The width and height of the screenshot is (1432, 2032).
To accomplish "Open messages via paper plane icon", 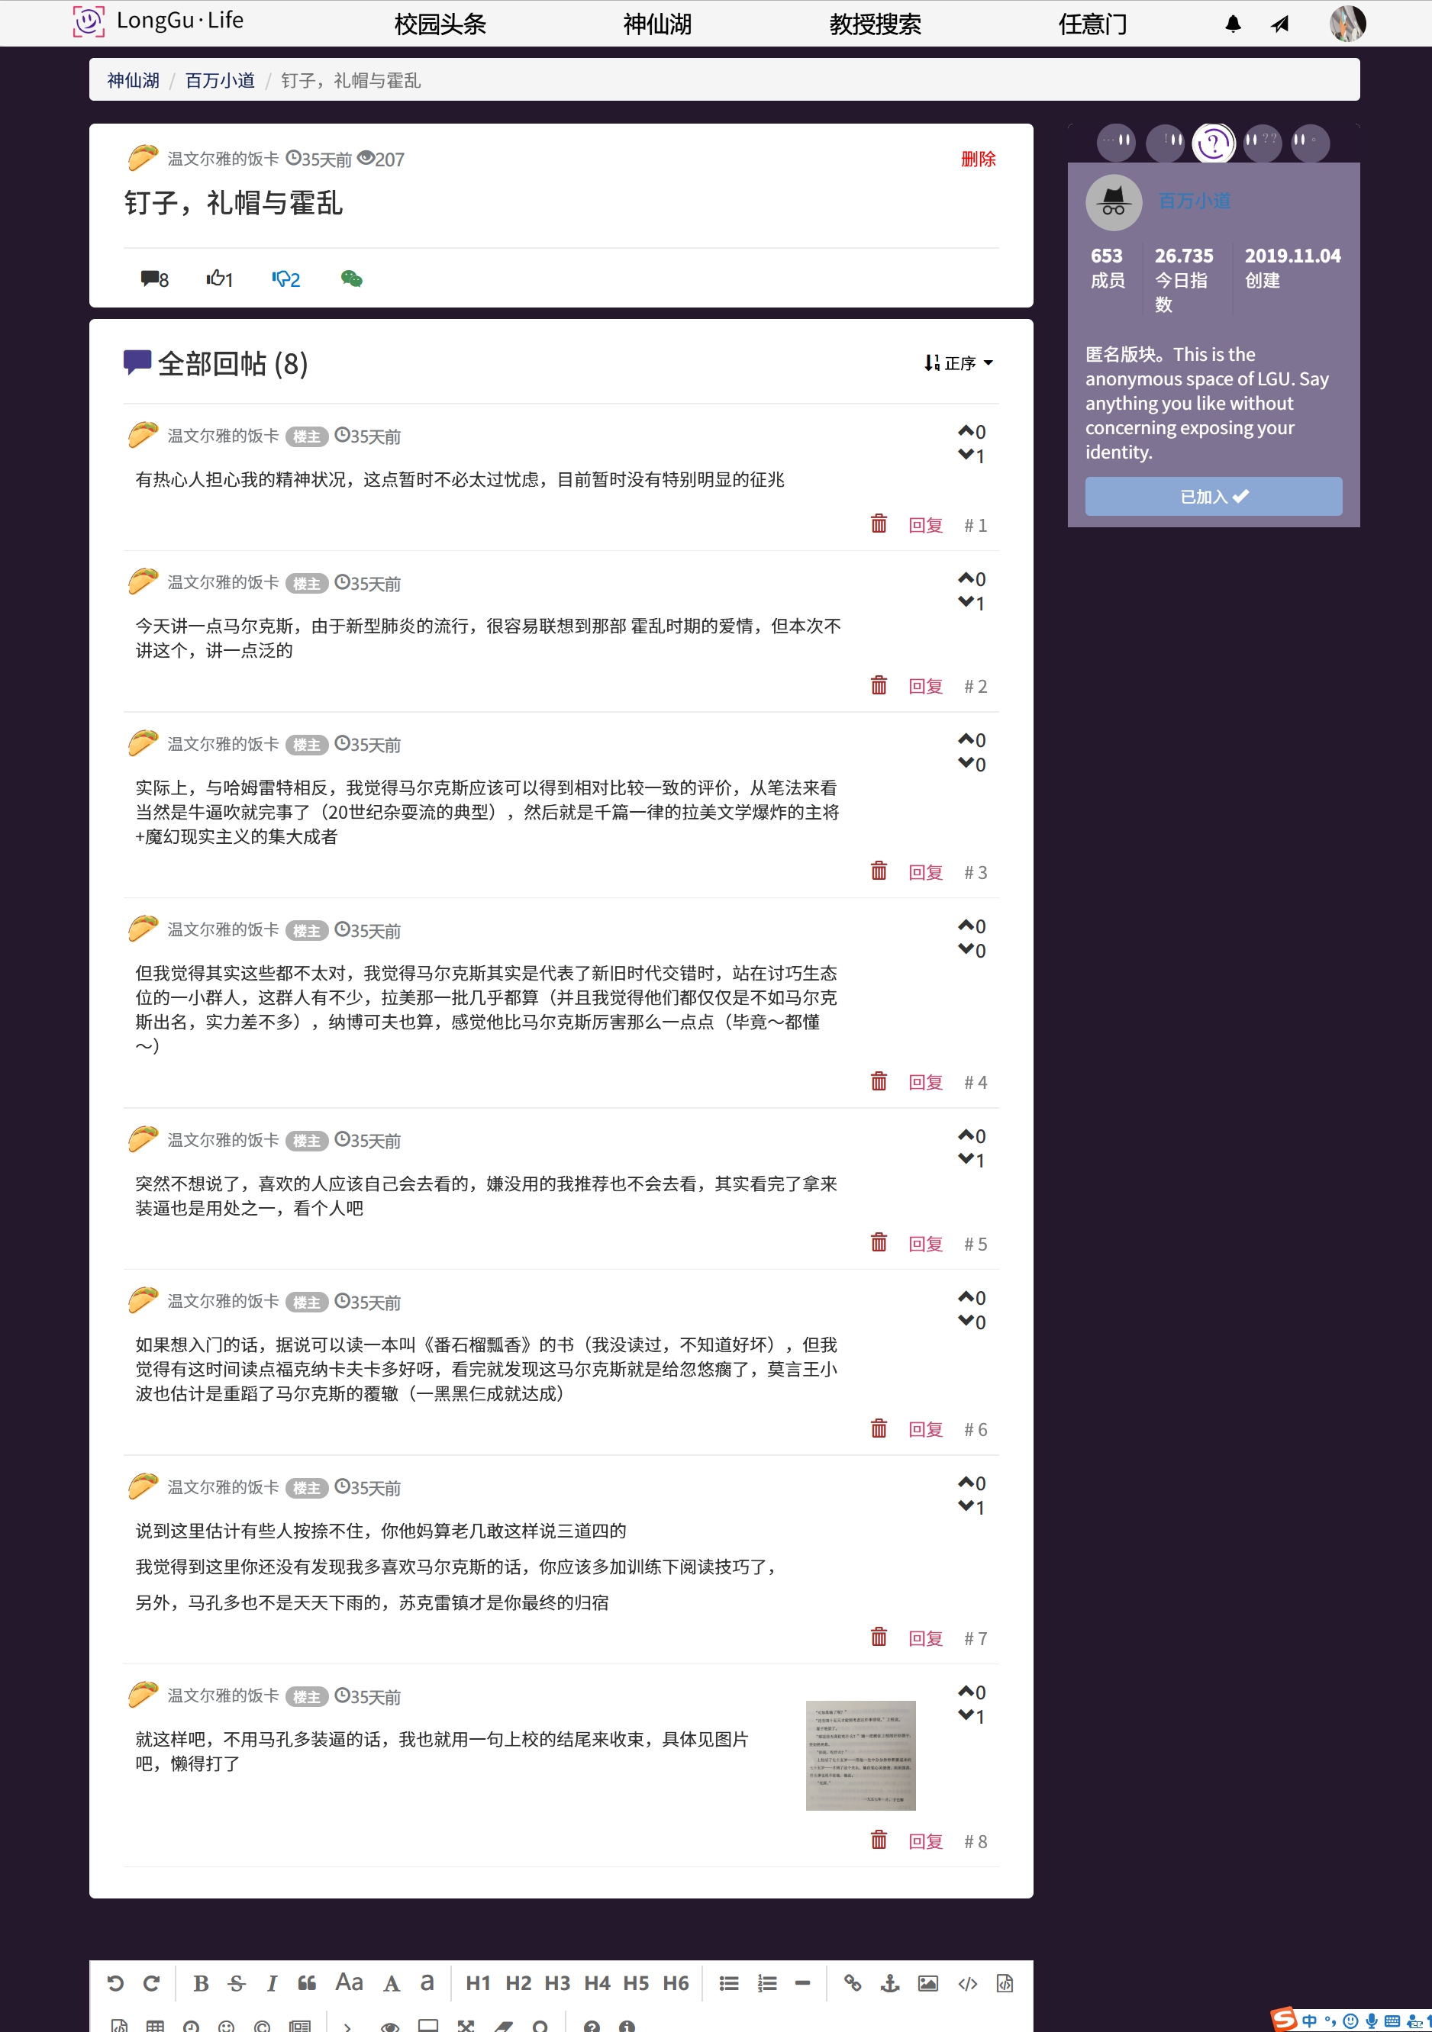I will pos(1279,24).
